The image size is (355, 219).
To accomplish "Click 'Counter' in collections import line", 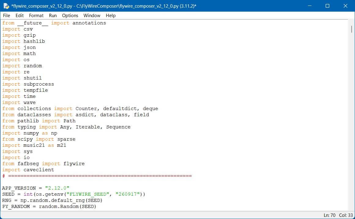I will (86, 109).
